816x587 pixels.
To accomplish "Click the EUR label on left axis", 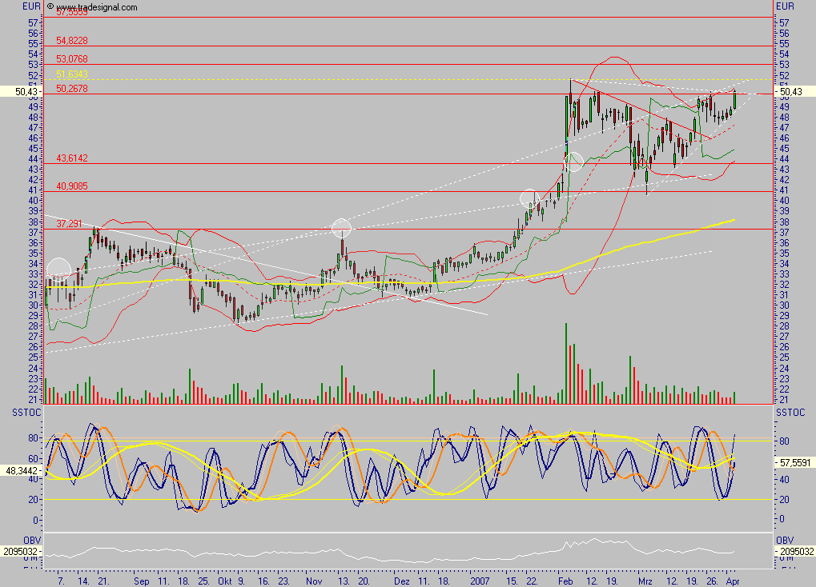I will (31, 6).
